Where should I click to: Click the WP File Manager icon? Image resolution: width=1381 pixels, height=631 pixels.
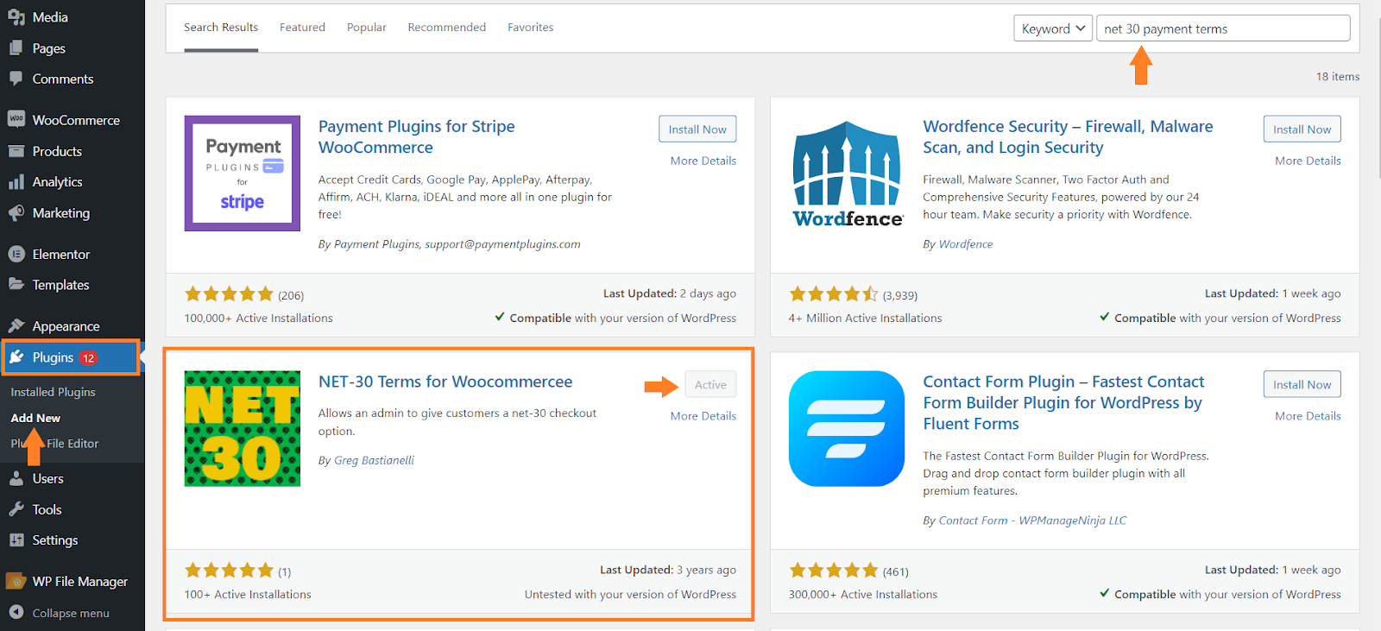click(16, 581)
